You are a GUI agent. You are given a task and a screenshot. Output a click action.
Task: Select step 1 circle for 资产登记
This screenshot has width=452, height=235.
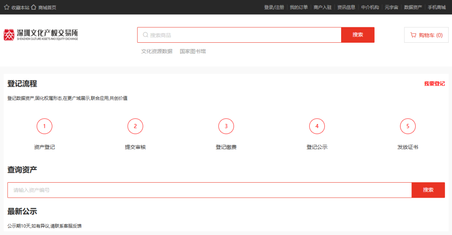pos(44,126)
